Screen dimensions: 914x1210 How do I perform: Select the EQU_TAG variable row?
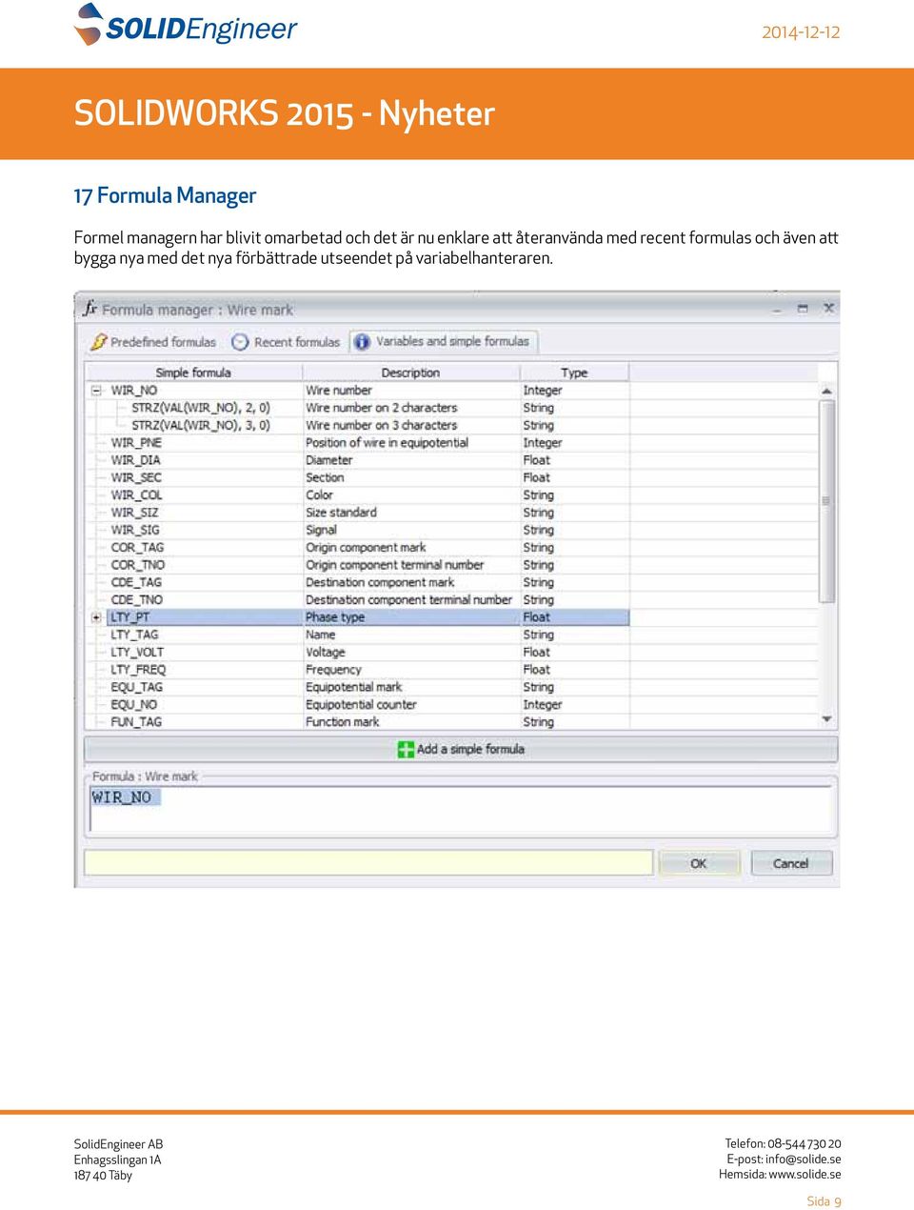pos(358,687)
